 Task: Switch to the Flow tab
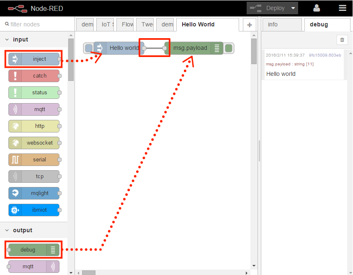tap(125, 24)
